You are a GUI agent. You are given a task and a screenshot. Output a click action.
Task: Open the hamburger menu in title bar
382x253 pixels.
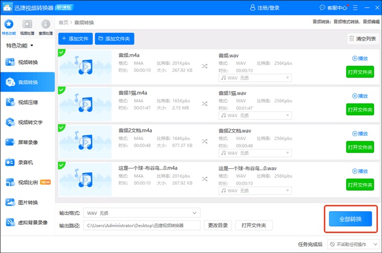(x=355, y=8)
